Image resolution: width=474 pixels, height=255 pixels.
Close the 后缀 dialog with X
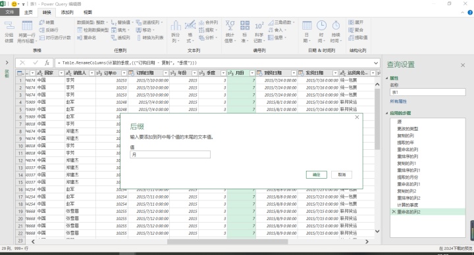click(x=357, y=117)
